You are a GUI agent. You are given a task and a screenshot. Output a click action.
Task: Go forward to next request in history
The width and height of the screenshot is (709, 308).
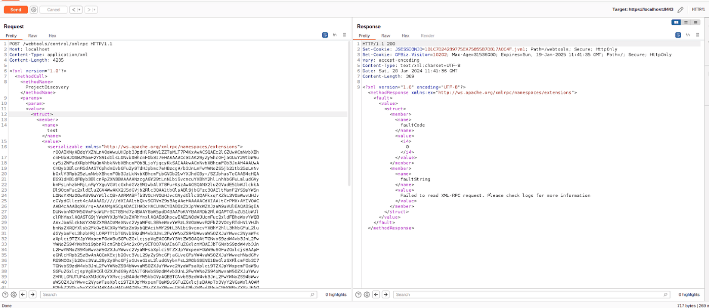(x=89, y=10)
